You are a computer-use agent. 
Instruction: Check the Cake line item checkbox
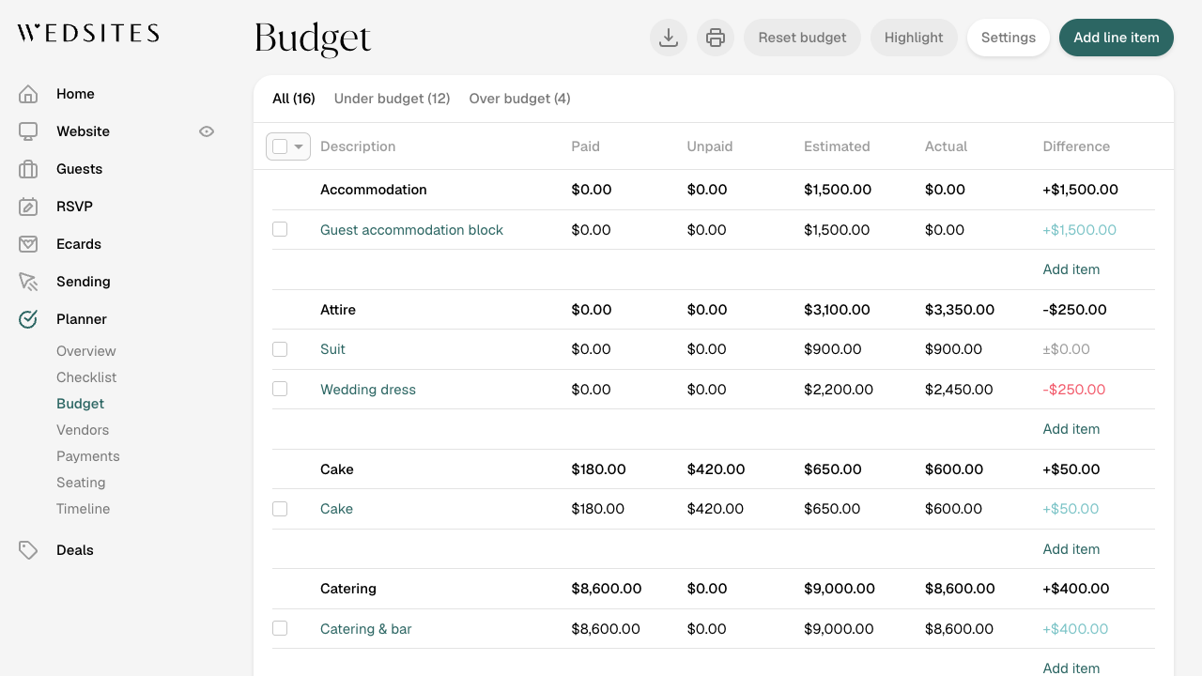tap(280, 509)
